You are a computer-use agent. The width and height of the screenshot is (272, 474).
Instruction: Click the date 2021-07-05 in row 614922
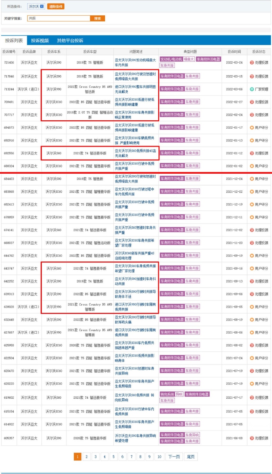coord(234,424)
